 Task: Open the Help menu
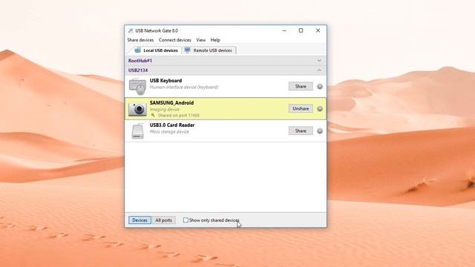[215, 40]
